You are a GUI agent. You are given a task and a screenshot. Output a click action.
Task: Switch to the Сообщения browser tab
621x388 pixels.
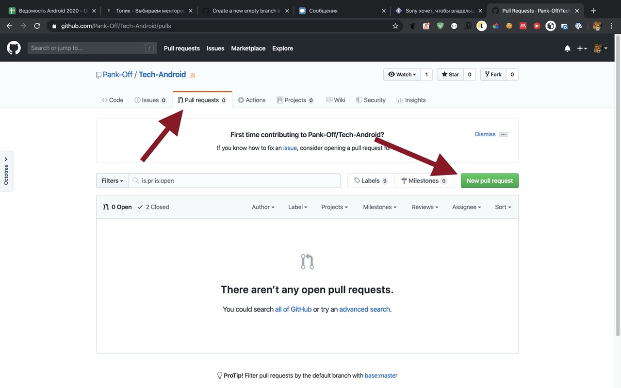click(343, 11)
